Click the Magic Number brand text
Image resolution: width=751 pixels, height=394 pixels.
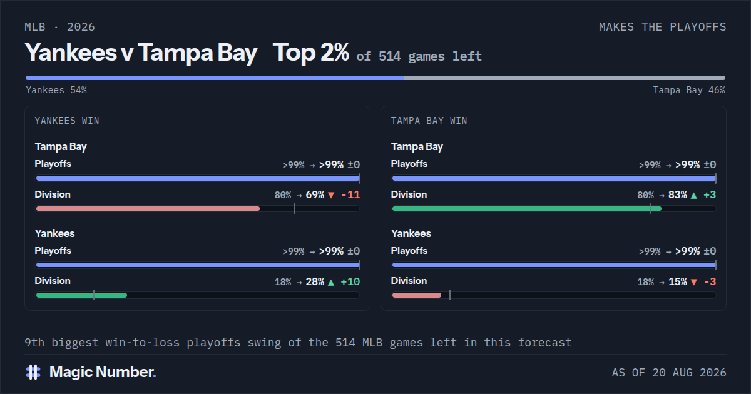[103, 372]
